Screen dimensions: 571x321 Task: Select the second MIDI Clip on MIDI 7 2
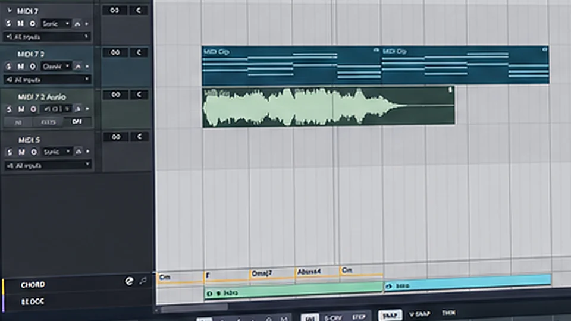tap(465, 65)
